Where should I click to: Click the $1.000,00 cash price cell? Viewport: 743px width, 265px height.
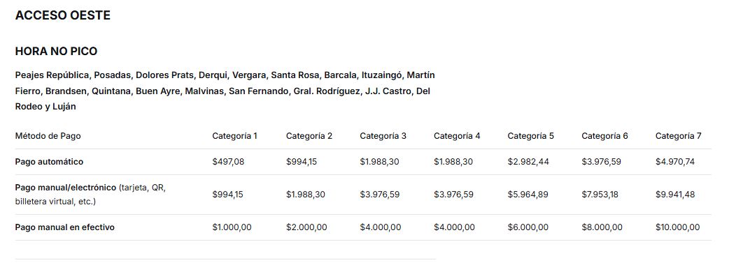coord(232,227)
